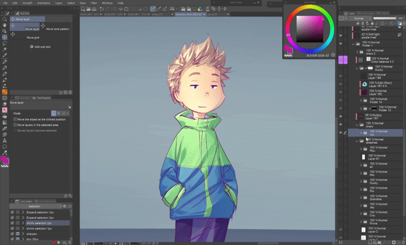The width and height of the screenshot is (406, 245).
Task: Switch to the group10 document tab
Action: 218,14
